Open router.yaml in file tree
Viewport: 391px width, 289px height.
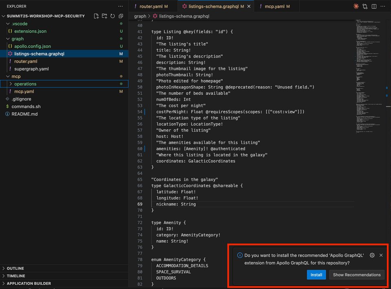[64, 61]
